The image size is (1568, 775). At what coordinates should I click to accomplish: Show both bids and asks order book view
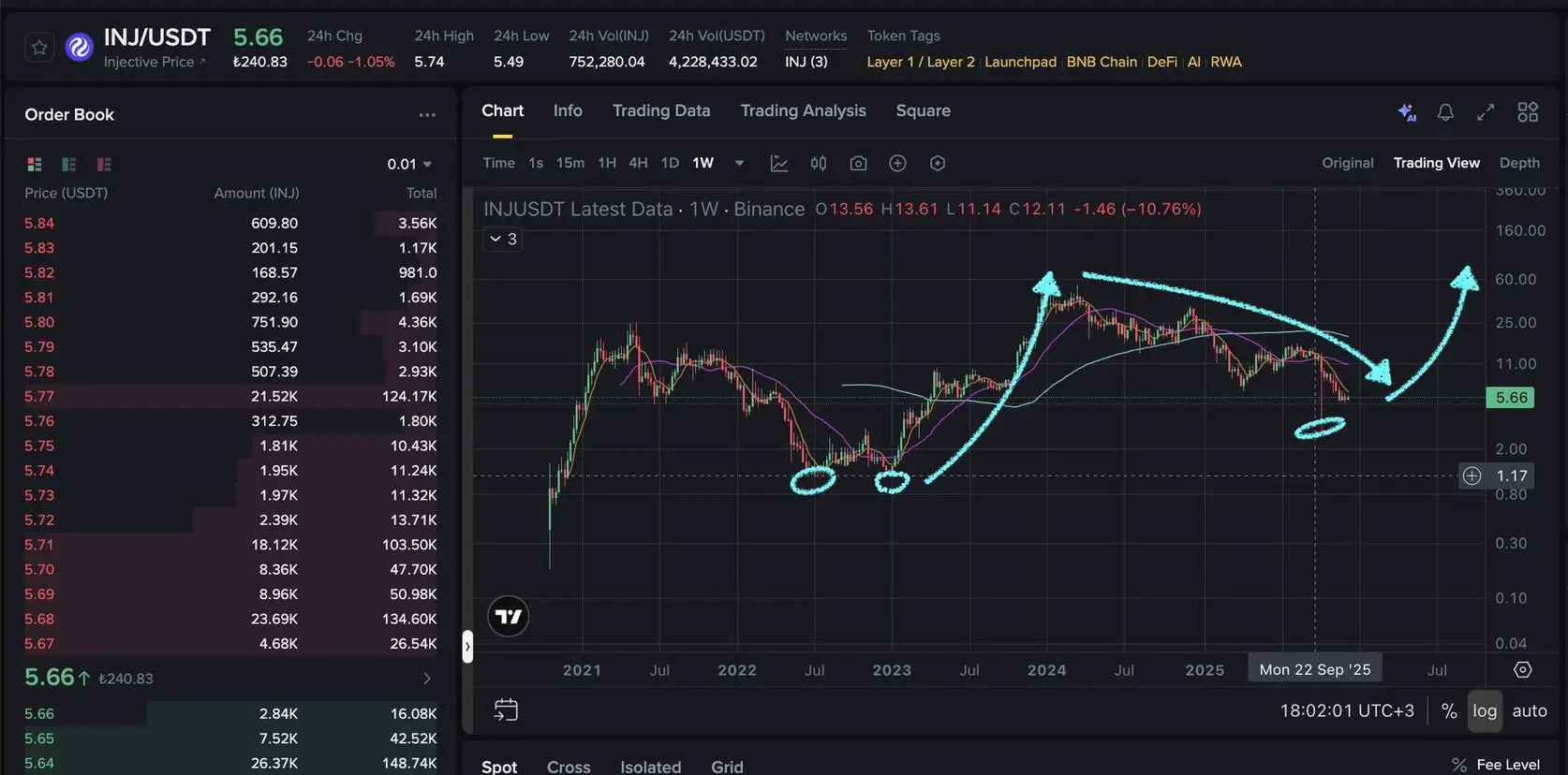pyautogui.click(x=35, y=165)
